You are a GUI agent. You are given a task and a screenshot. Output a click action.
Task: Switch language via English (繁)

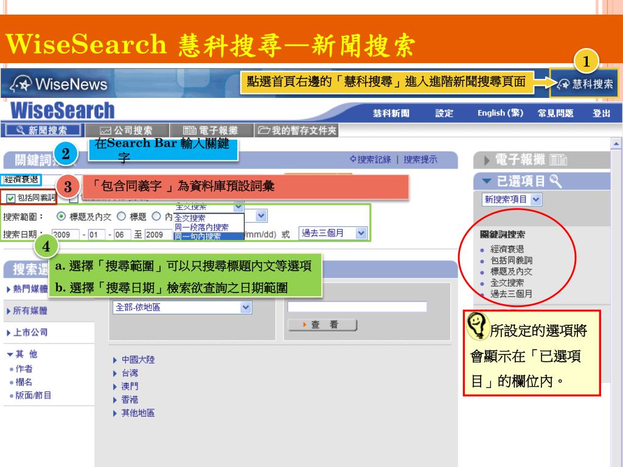click(500, 113)
